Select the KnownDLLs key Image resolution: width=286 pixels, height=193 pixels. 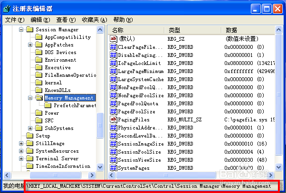57,90
